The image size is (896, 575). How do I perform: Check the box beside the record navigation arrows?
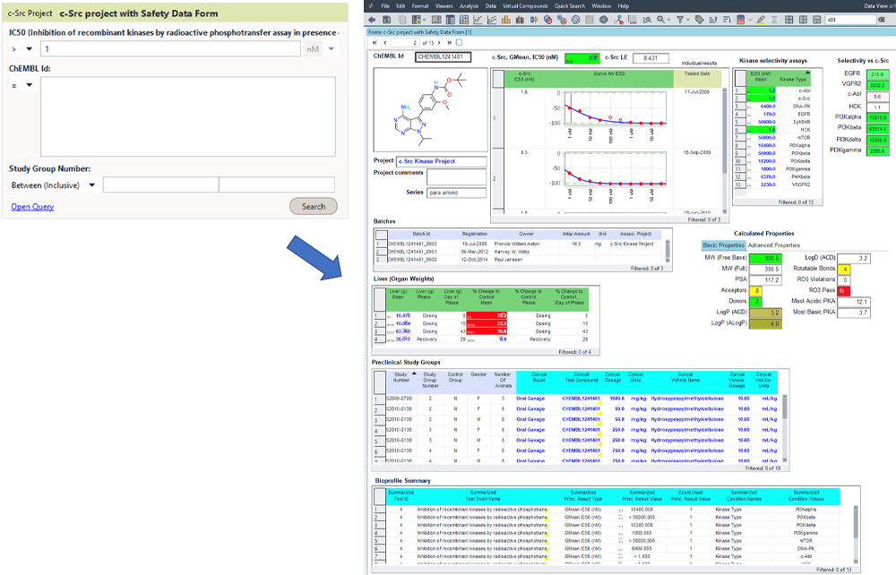point(461,40)
